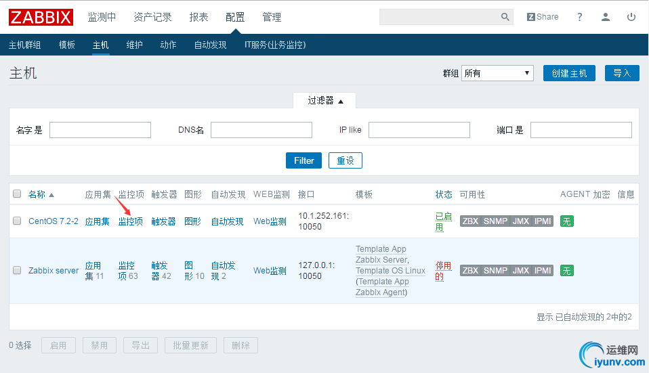Screen dimensions: 649x373
Task: Click IPMI availability badge for Zabbix server
Action: tap(543, 271)
